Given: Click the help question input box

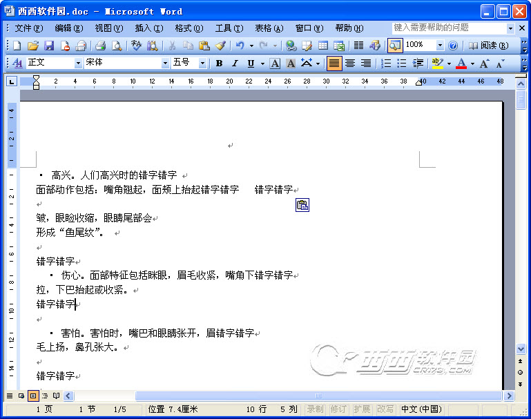Looking at the screenshot, I should [x=450, y=28].
